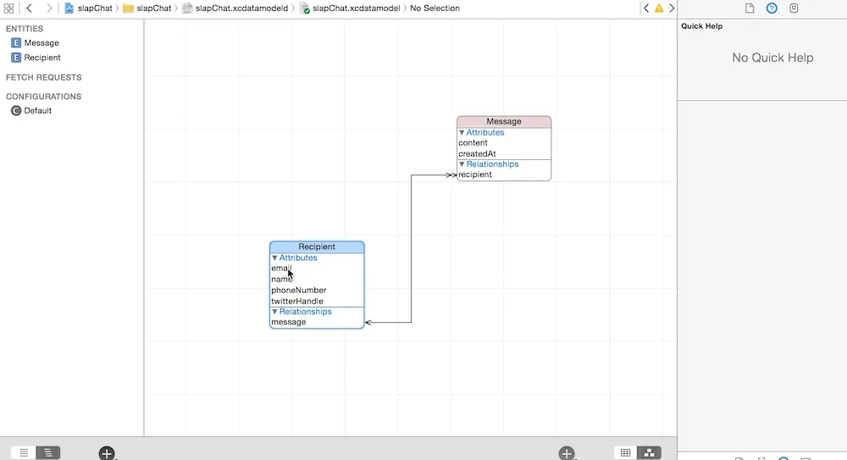Image resolution: width=847 pixels, height=460 pixels.
Task: Click the slapChat folder breadcrumb
Action: [x=147, y=8]
